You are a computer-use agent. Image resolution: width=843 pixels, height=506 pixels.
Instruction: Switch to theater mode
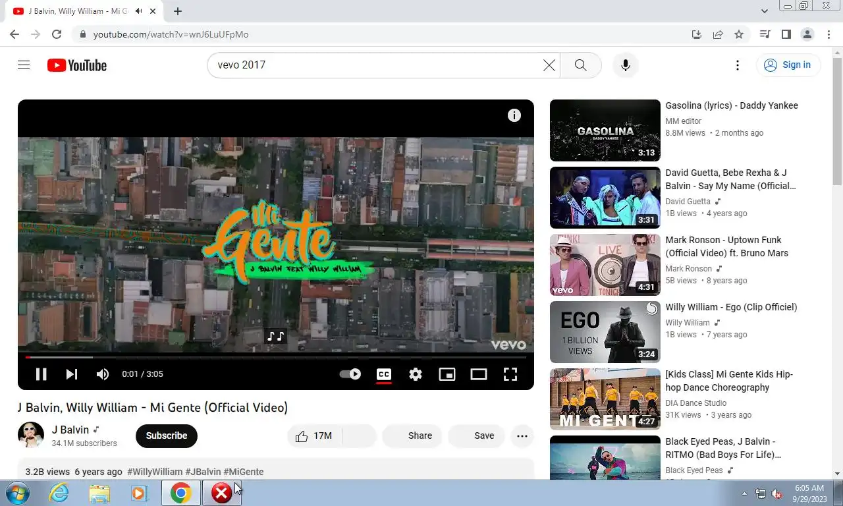coord(479,374)
